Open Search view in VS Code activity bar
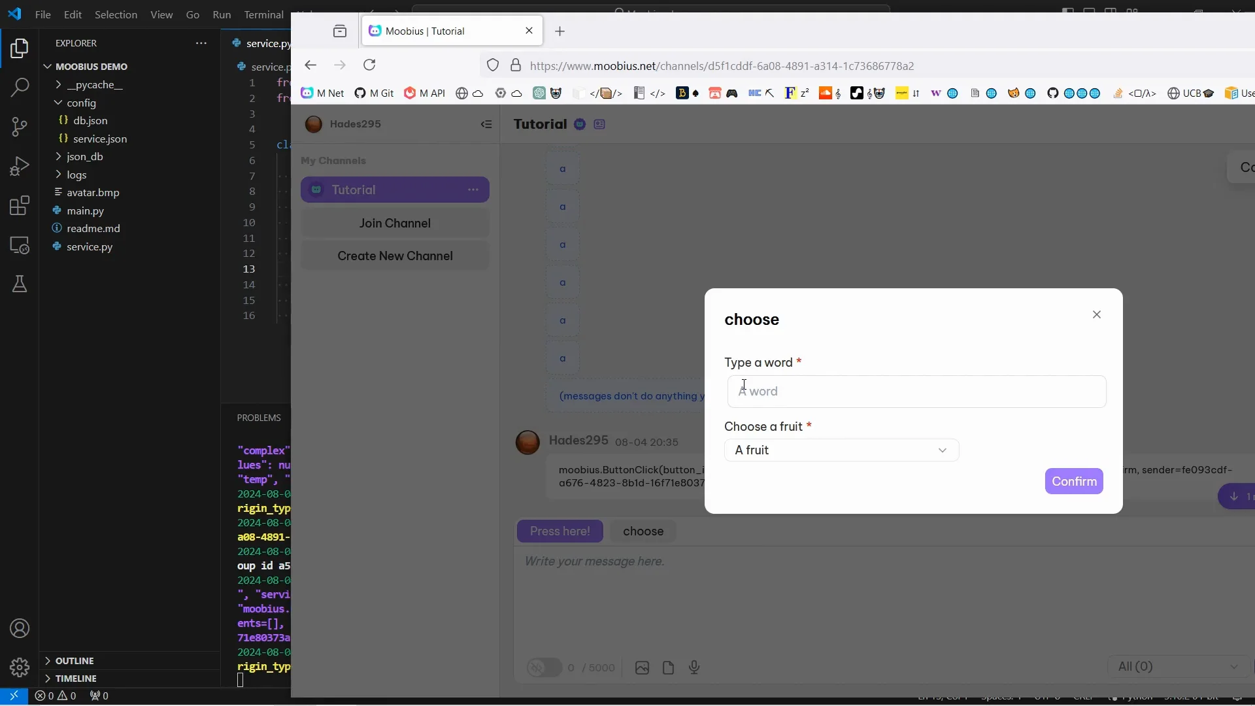1255x706 pixels. [20, 87]
